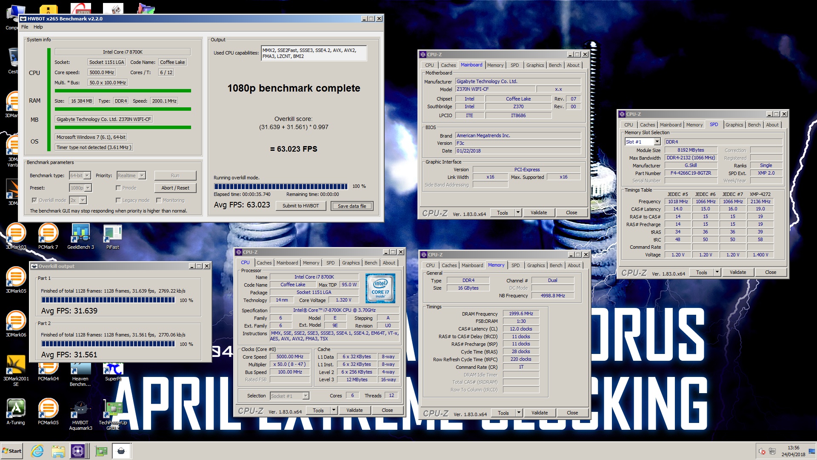Click the Windows Start button

coord(12,451)
